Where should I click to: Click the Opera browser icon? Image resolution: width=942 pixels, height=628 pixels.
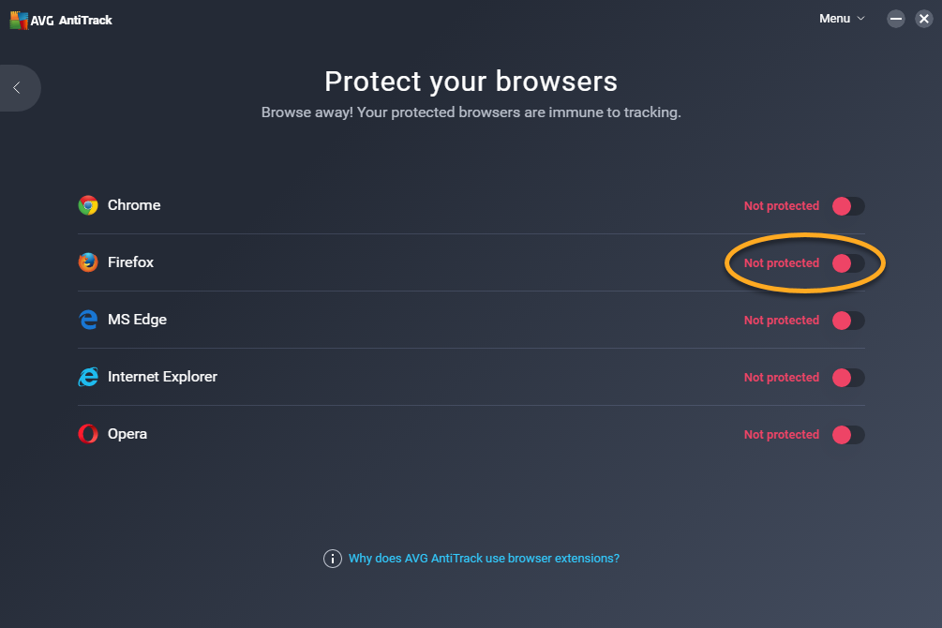[88, 434]
